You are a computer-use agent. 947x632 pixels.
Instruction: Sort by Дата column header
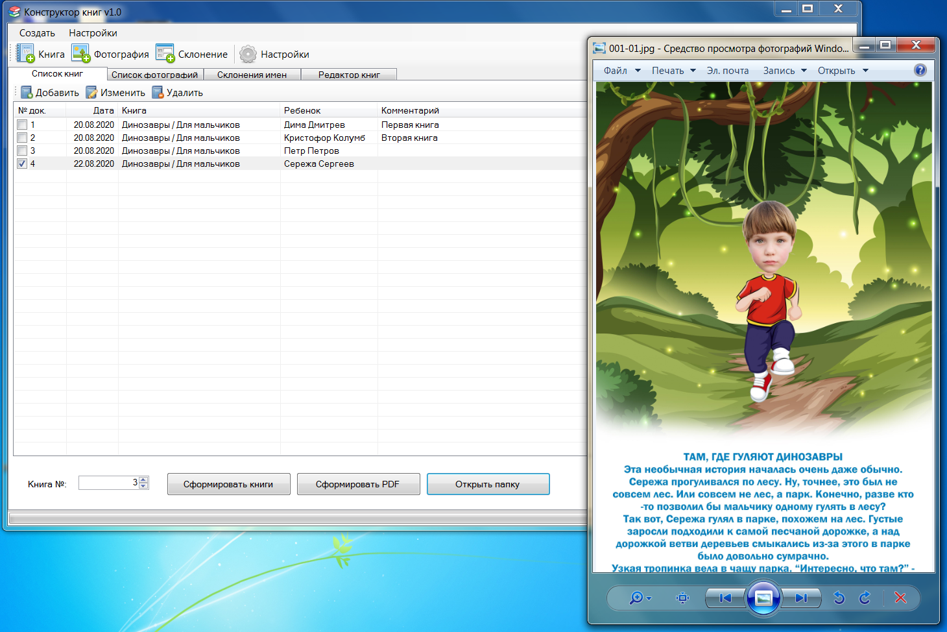pos(92,110)
